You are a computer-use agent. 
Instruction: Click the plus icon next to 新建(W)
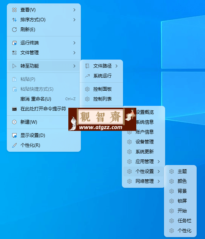point(14,122)
